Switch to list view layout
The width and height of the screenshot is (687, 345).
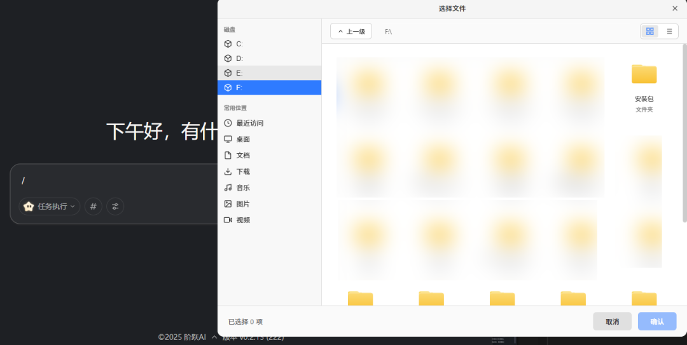[x=669, y=31]
